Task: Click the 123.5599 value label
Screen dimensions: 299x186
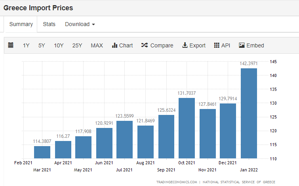Action: [x=124, y=116]
